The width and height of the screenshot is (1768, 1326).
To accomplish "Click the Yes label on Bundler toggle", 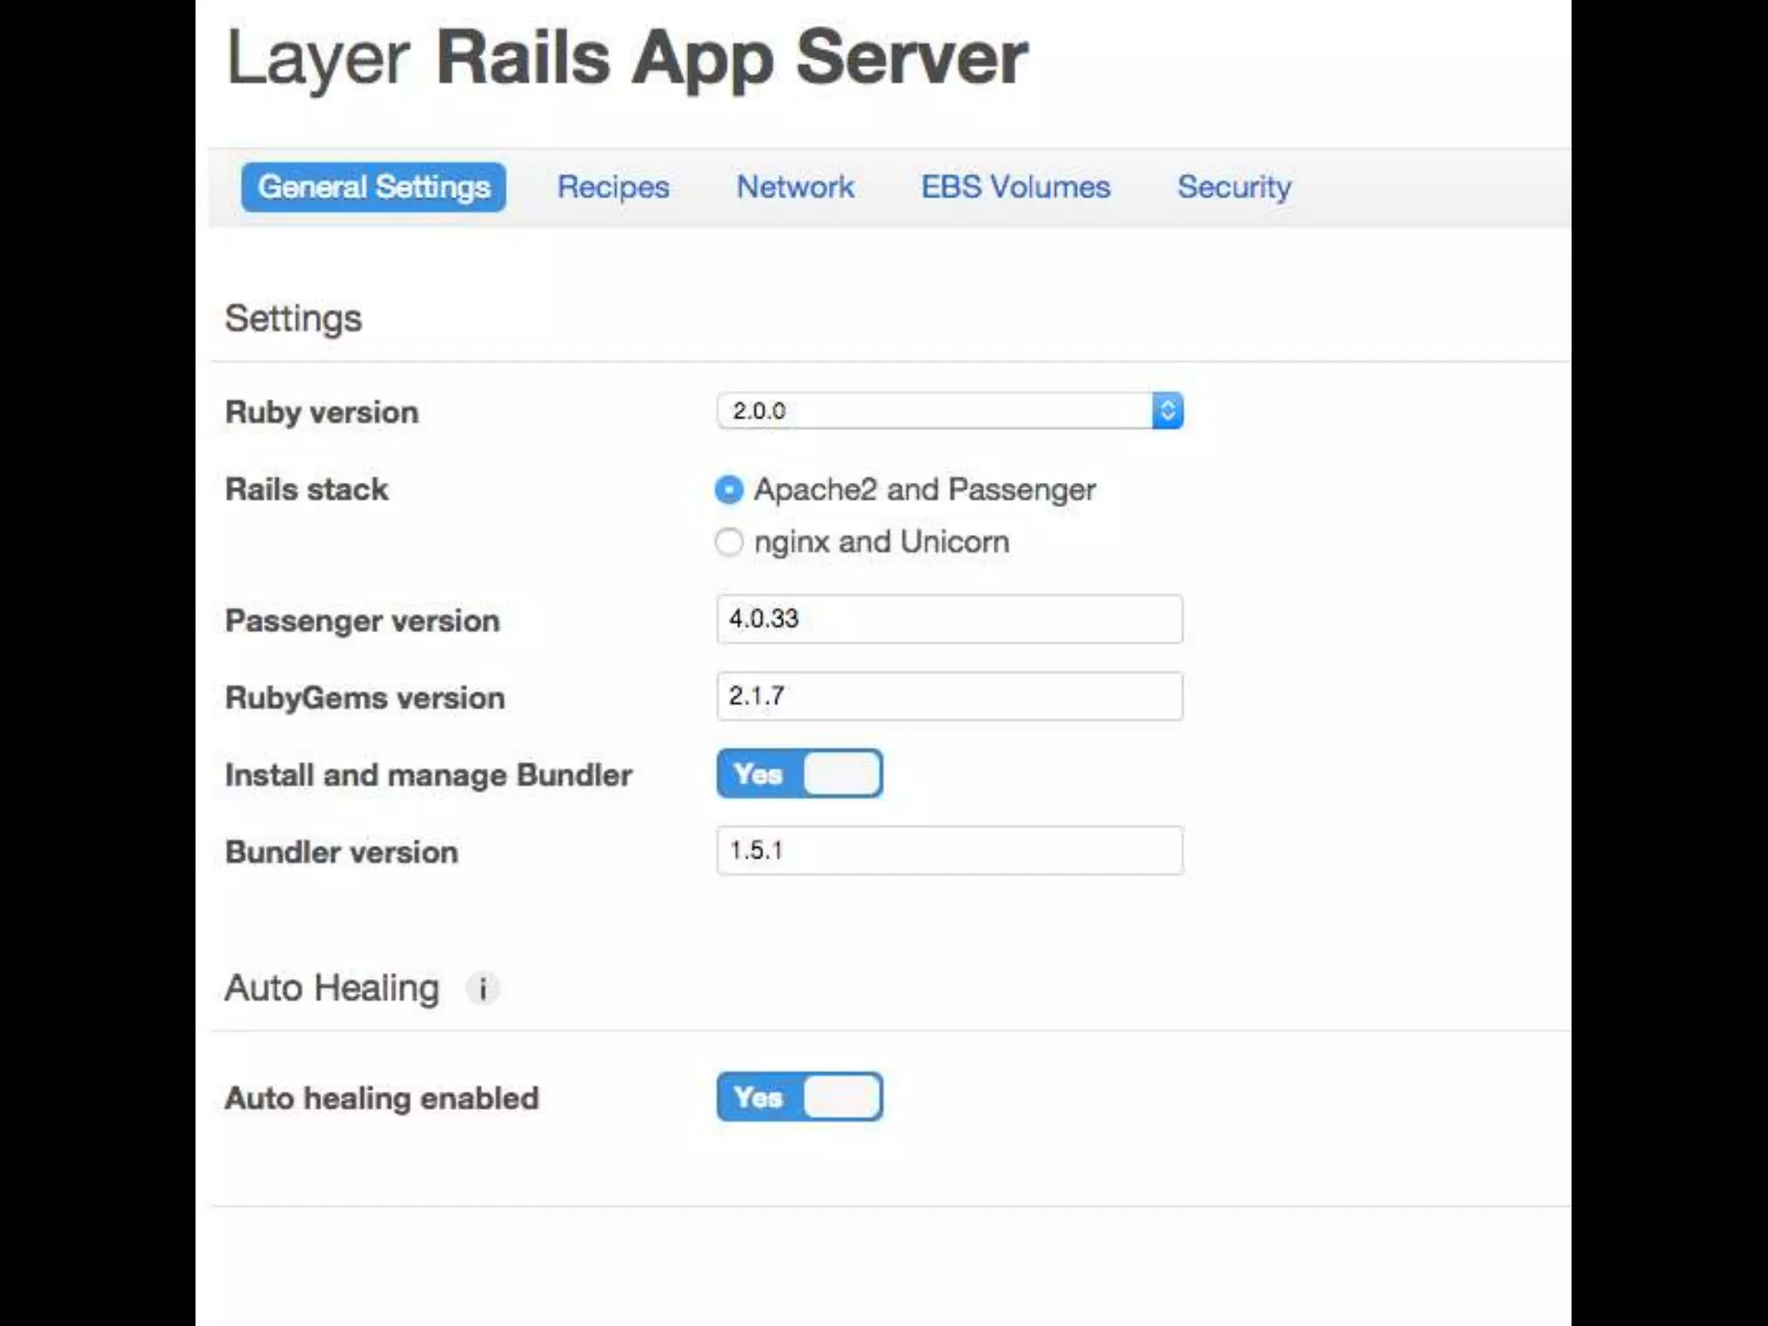I will [758, 773].
